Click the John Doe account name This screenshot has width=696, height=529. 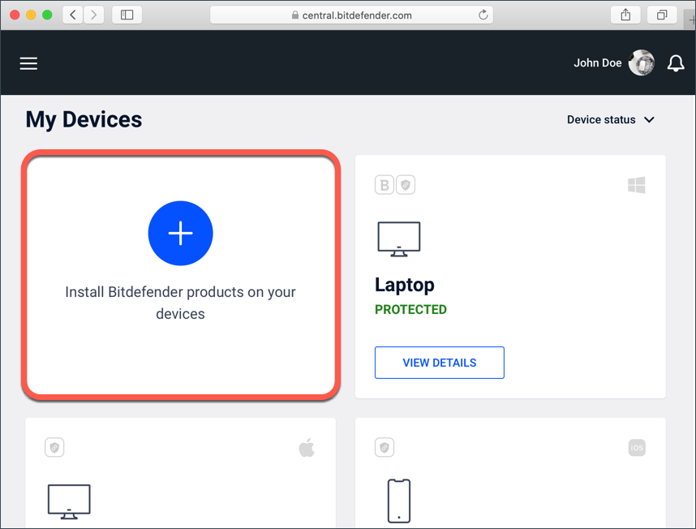[598, 63]
